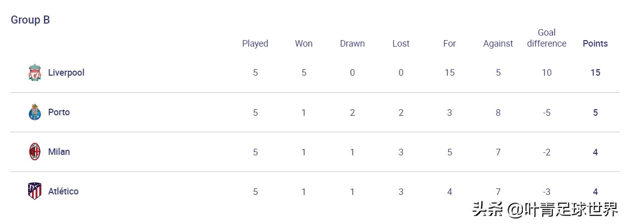Click the AC Milan crest icon
The width and height of the screenshot is (625, 224).
[35, 152]
